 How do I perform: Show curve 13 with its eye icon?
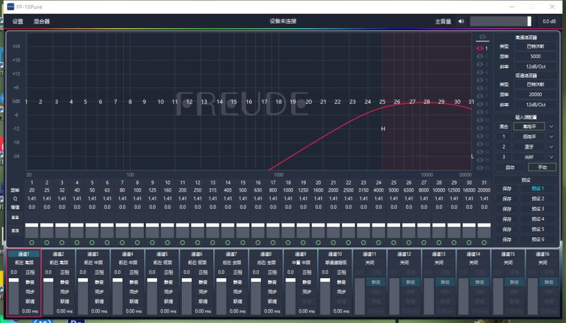click(x=480, y=144)
